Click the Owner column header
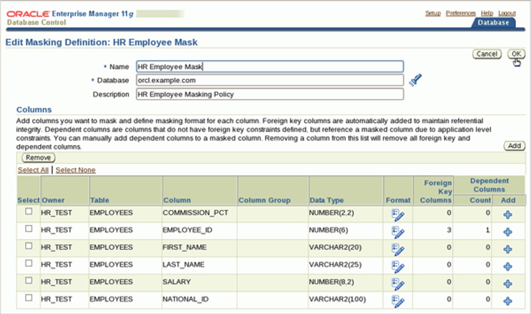This screenshot has width=531, height=314. (x=53, y=200)
